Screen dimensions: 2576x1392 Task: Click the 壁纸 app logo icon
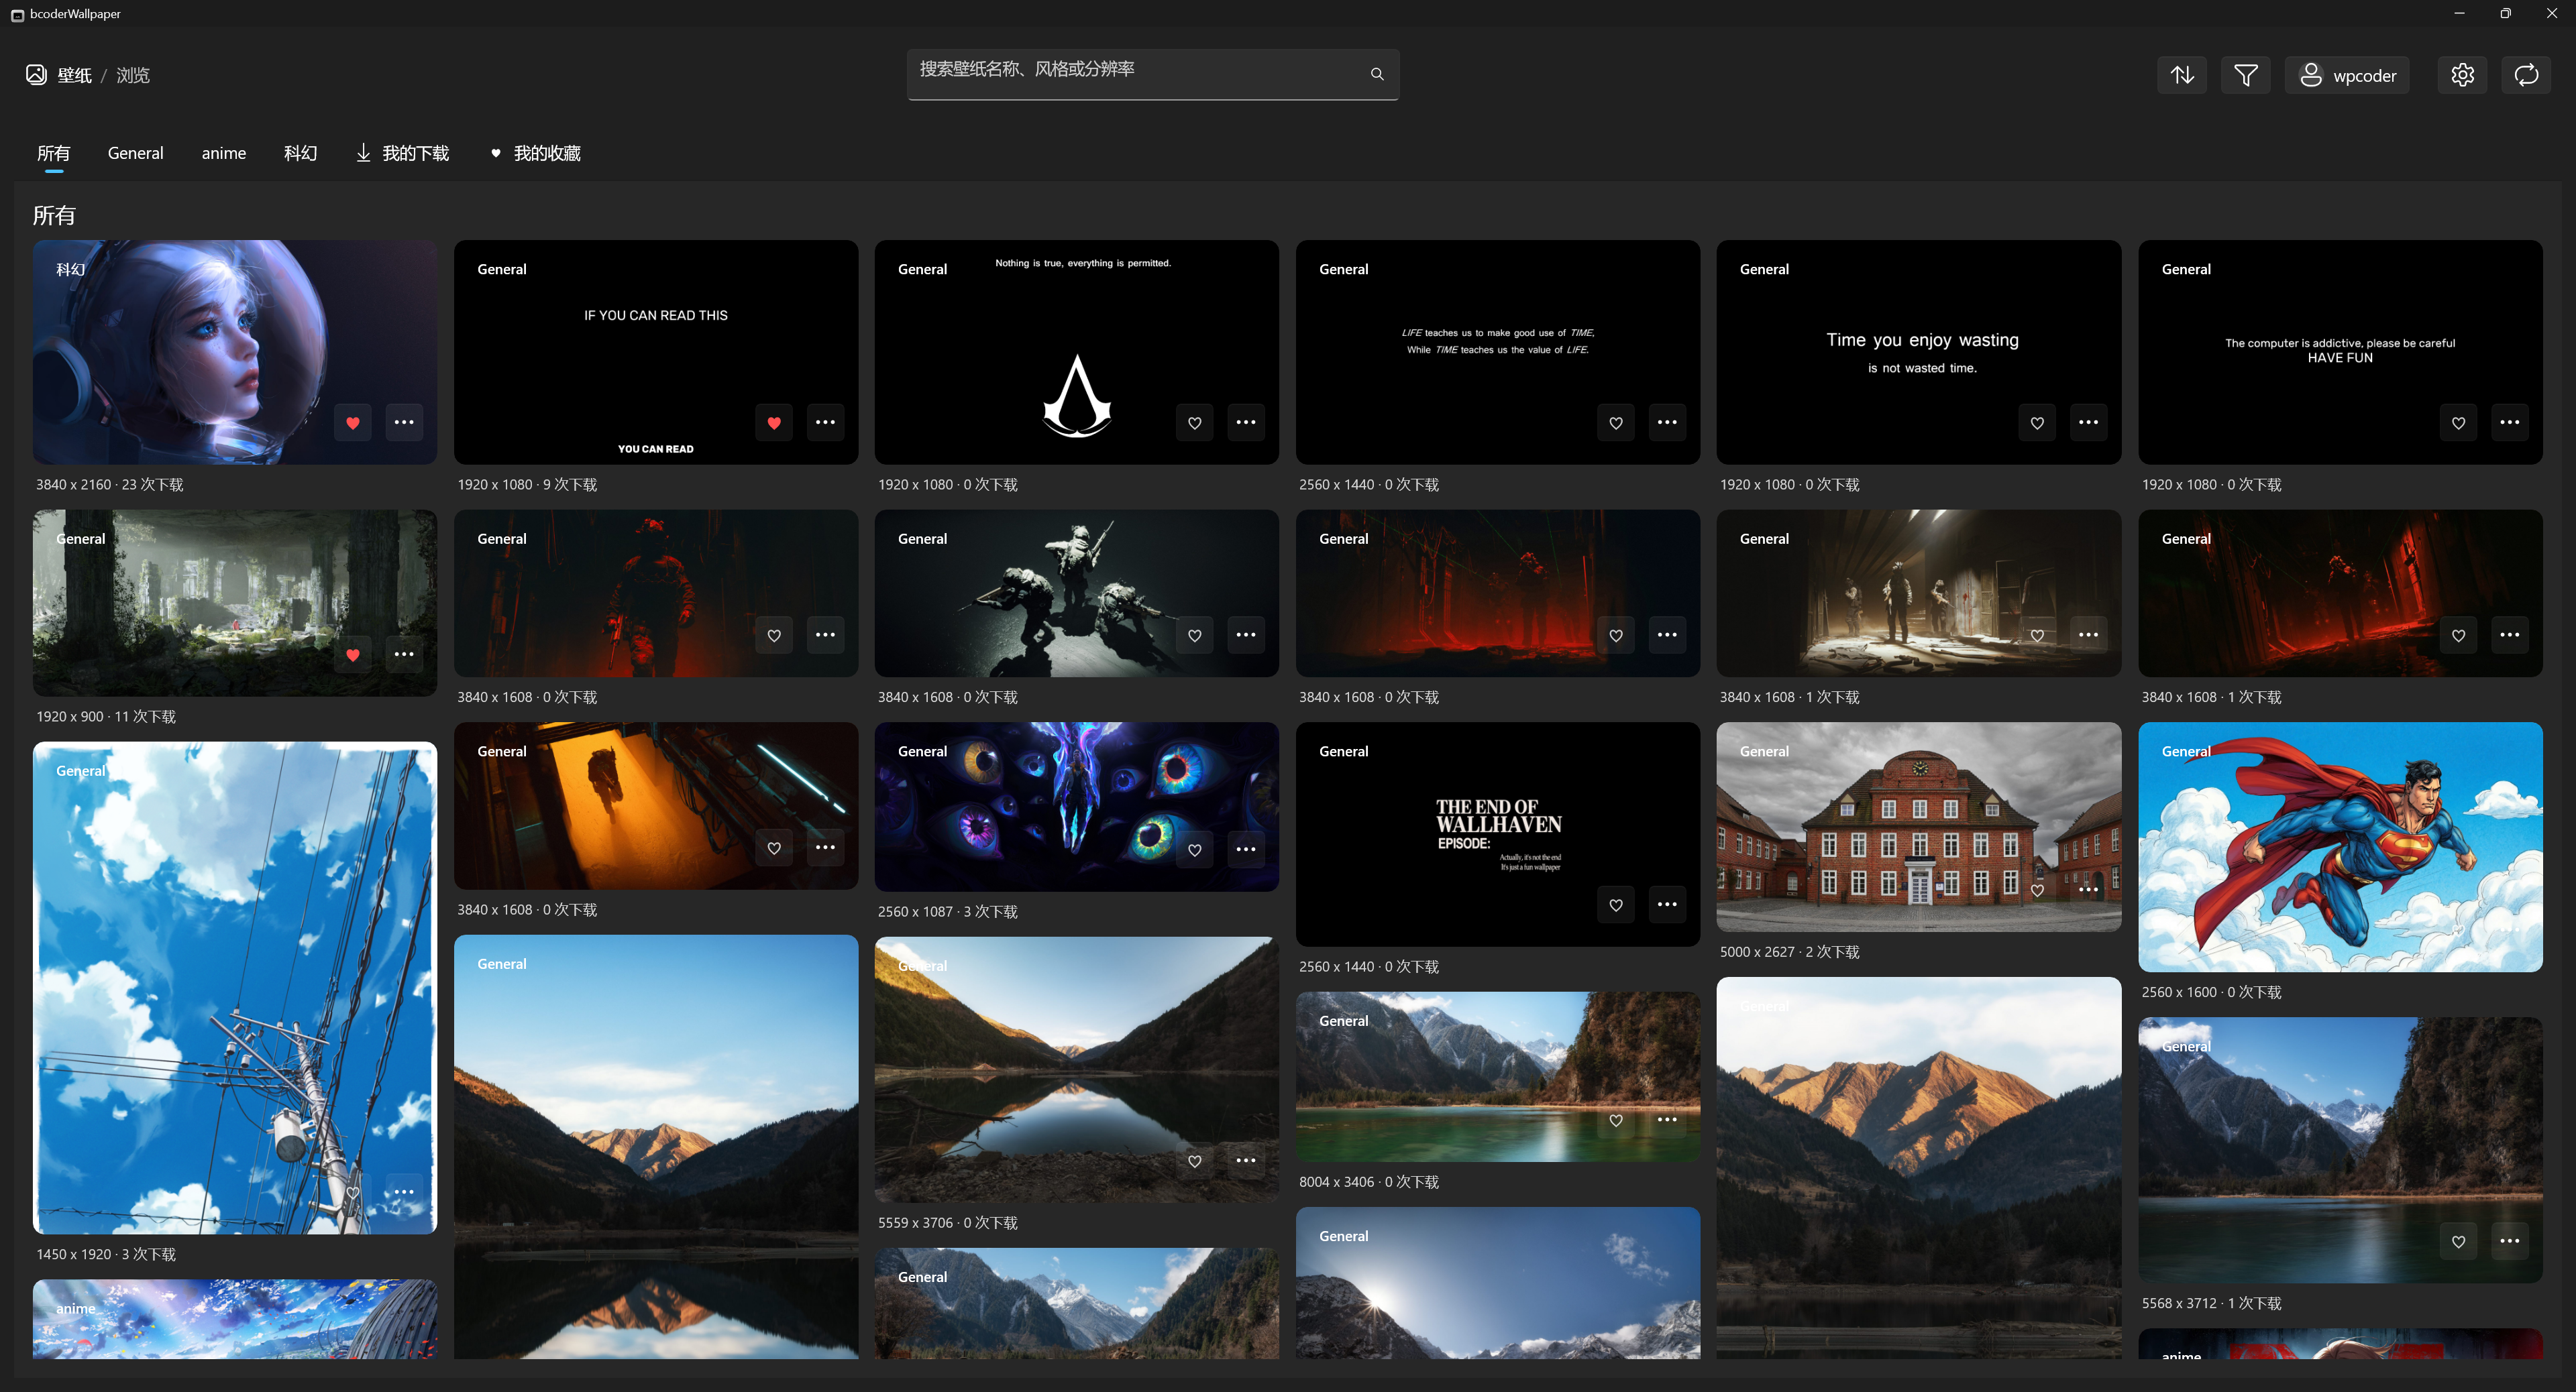(35, 74)
